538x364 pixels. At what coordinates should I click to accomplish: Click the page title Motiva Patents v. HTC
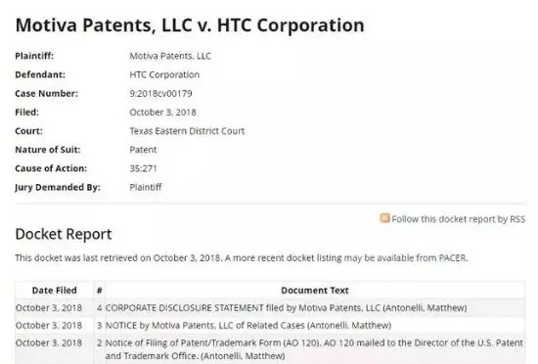point(190,25)
